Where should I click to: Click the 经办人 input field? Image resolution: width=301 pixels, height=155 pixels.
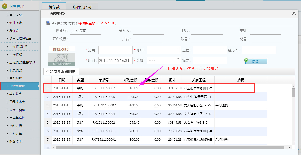(x=259, y=50)
